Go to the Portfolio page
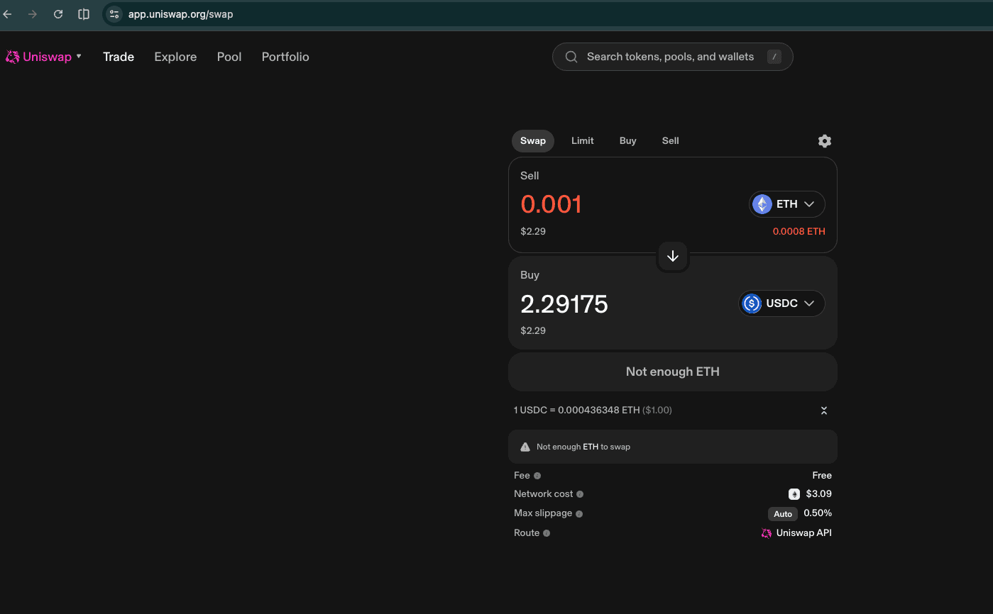This screenshot has height=614, width=993. pos(285,57)
